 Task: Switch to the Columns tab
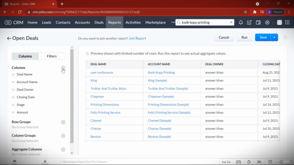[25, 56]
